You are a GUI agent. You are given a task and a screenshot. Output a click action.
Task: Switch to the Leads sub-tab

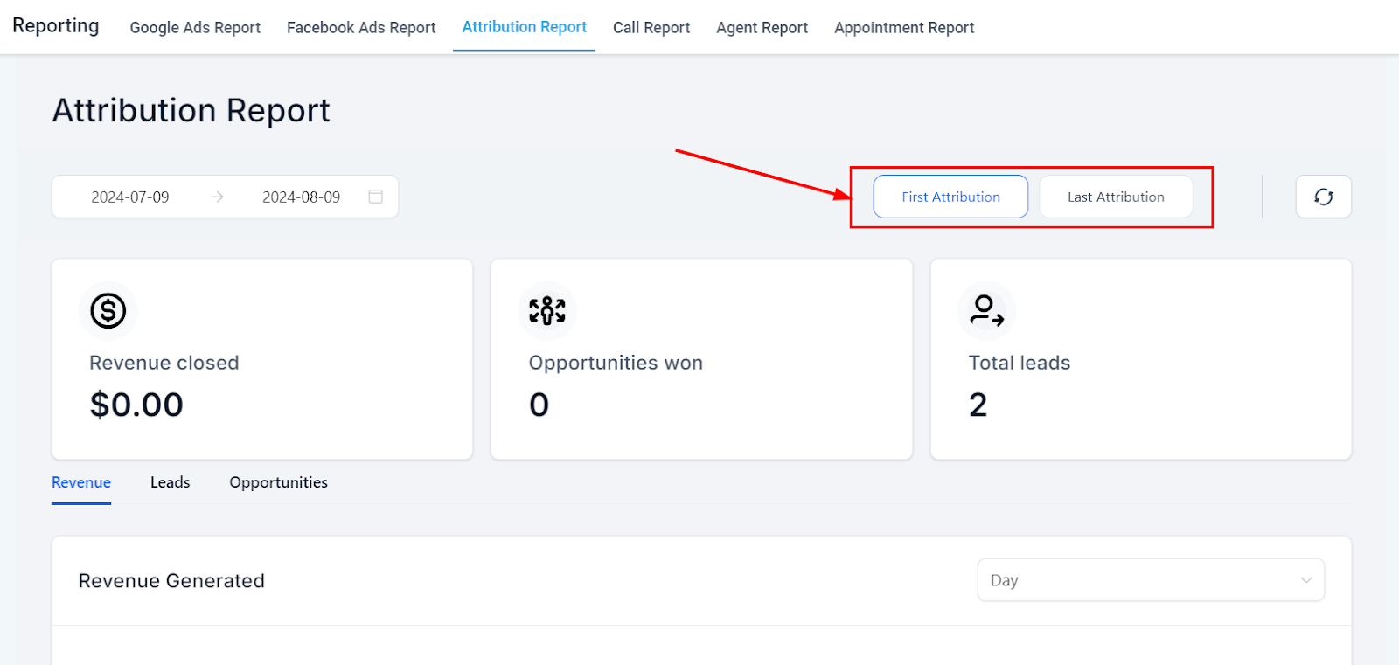[x=170, y=482]
